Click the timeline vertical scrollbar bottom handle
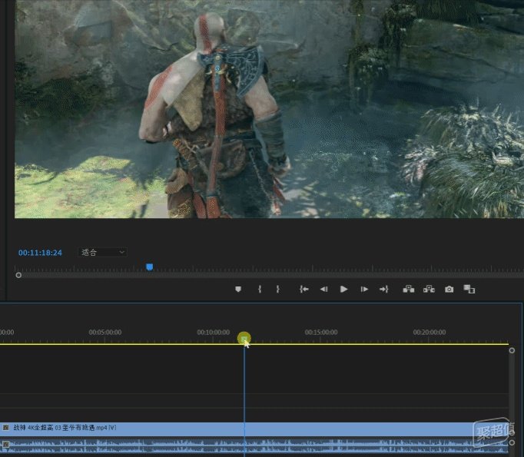The width and height of the screenshot is (524, 457). click(512, 442)
